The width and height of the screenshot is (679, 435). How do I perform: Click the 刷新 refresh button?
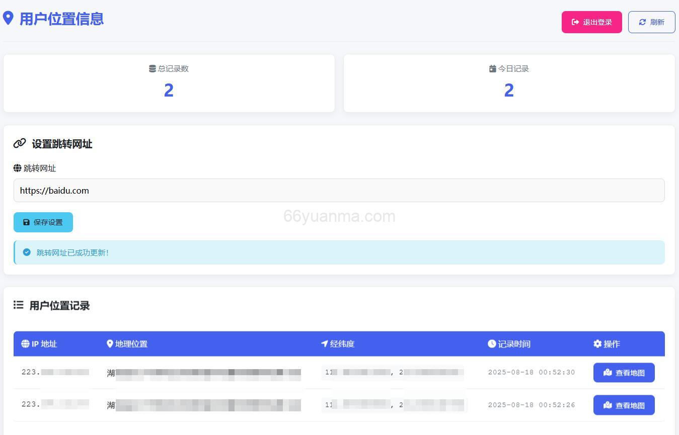[x=651, y=22]
